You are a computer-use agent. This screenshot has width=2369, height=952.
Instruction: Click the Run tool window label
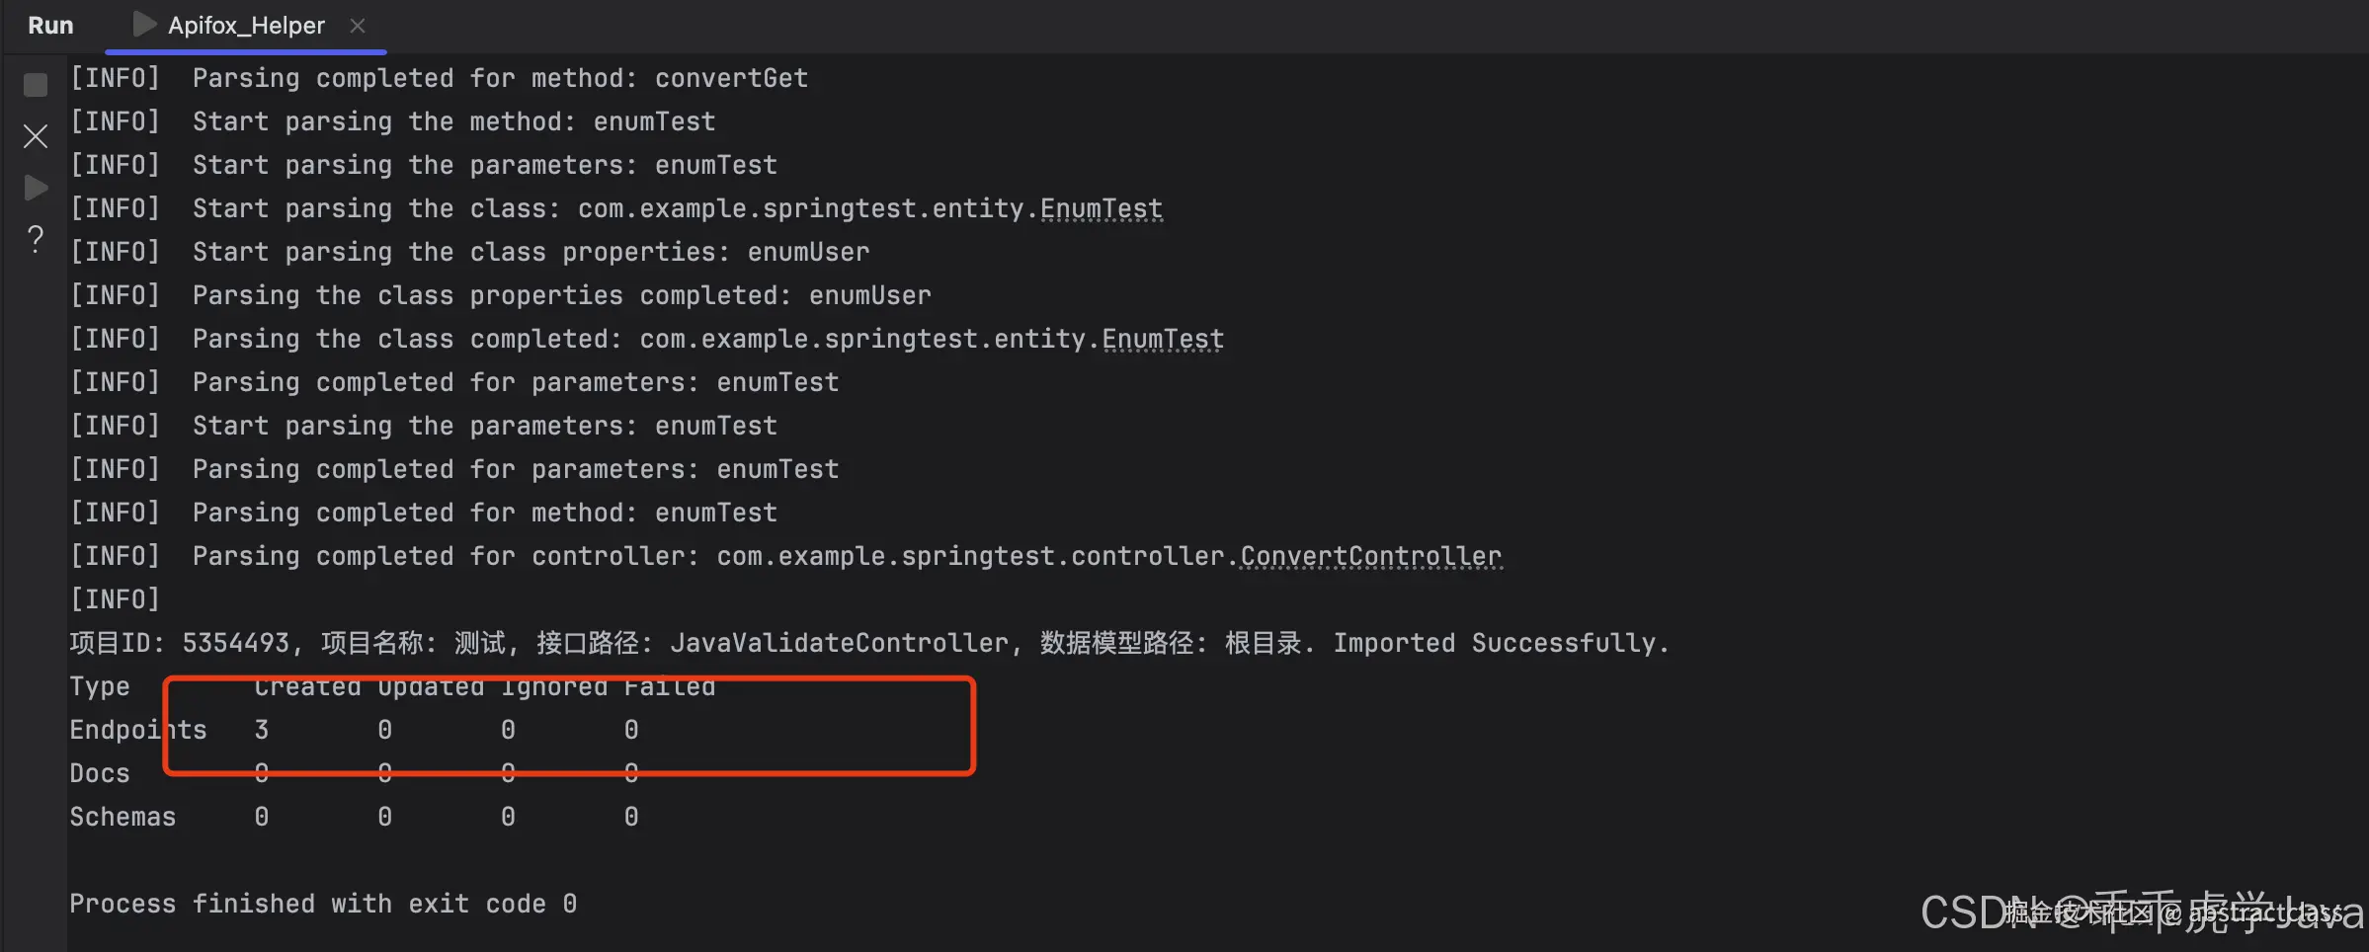click(x=50, y=26)
